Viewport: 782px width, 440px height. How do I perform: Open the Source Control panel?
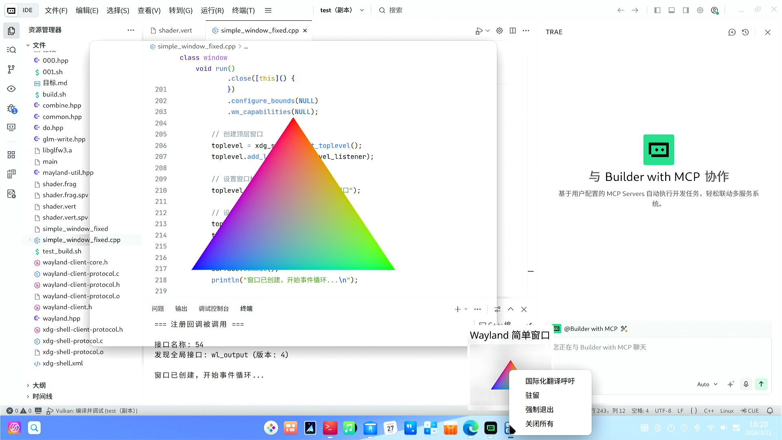pos(11,69)
